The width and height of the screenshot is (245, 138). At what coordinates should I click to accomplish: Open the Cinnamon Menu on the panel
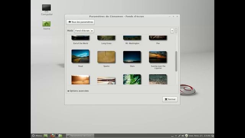(37, 136)
